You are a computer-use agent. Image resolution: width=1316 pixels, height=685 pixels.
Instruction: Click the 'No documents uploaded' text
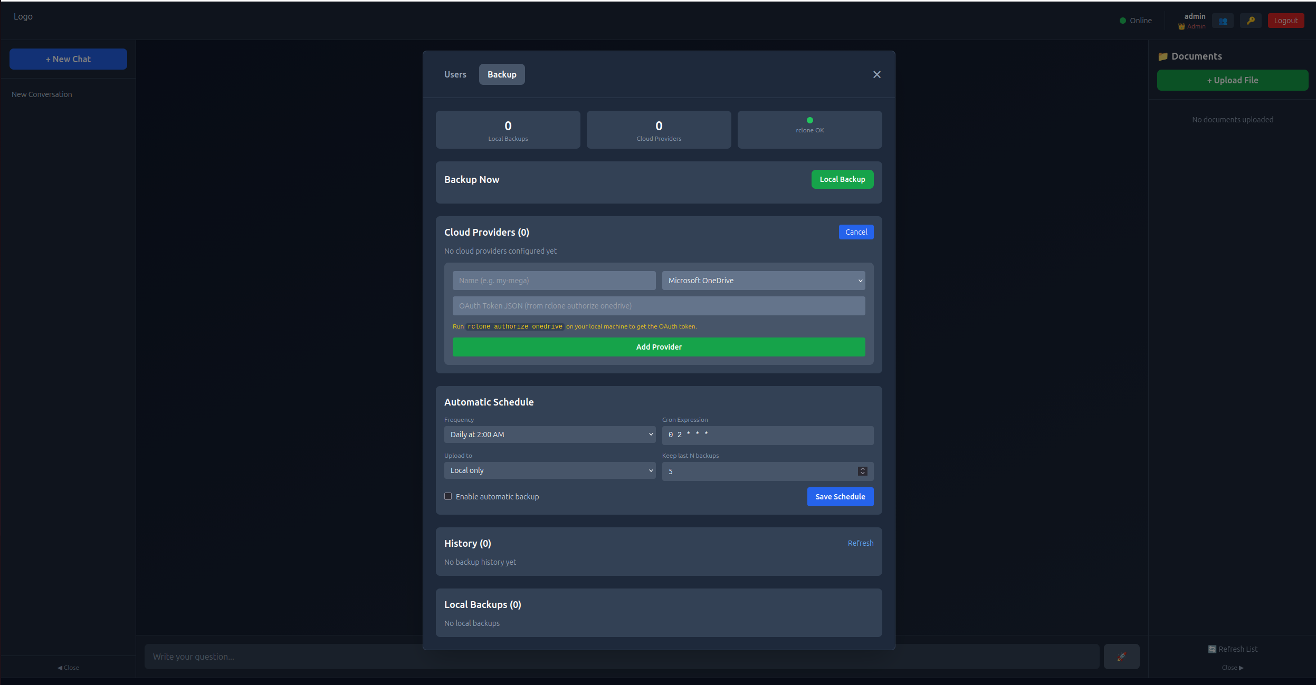(1233, 120)
